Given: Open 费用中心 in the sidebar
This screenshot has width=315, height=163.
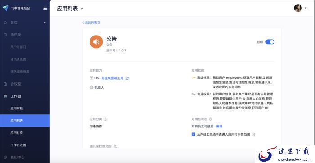Looking at the screenshot, I should pyautogui.click(x=18, y=158).
